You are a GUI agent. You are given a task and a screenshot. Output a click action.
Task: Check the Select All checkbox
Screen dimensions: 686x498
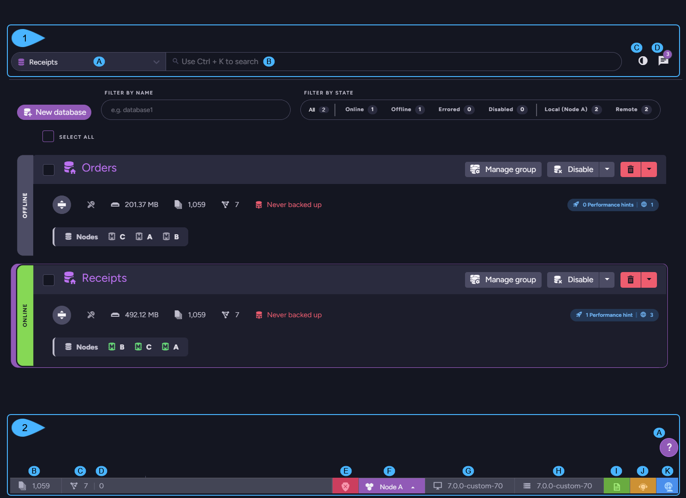[x=48, y=136]
